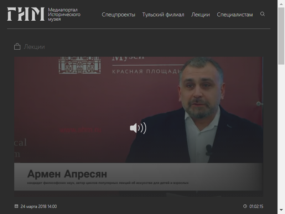This screenshot has height=214, width=285.
Task: Unmute the video with speaker icon
Action: coord(138,128)
